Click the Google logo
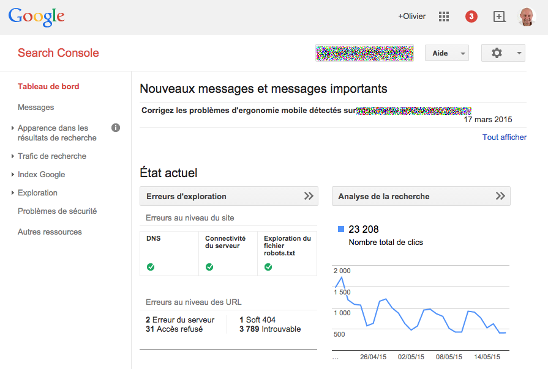 [x=36, y=16]
